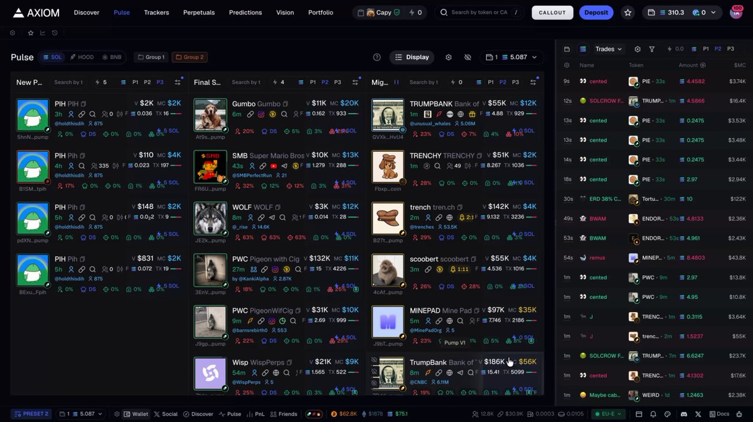This screenshot has width=753, height=422.
Task: Focus the Search by token or CA field
Action: click(479, 13)
